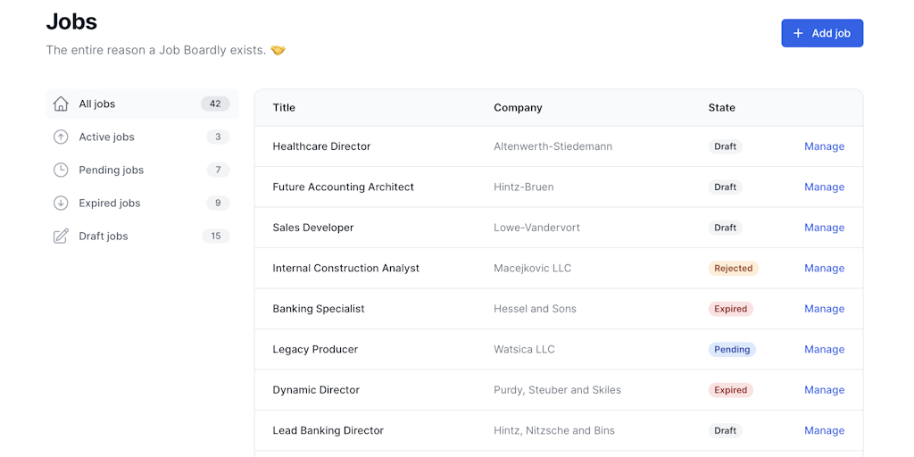Click the 15 count badge for Draft jobs
The height and width of the screenshot is (457, 914).
pos(216,236)
